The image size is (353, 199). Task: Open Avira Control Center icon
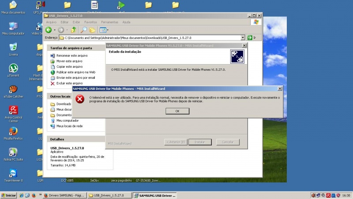coord(13,114)
